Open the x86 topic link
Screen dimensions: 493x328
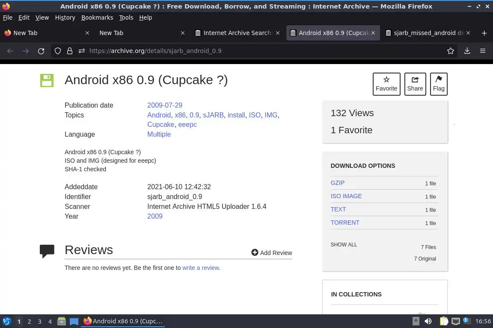point(180,115)
